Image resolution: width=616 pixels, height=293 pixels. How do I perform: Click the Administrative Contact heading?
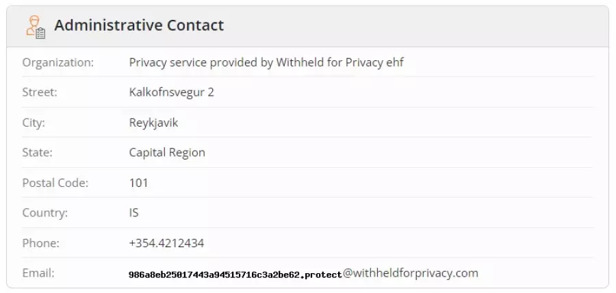139,25
